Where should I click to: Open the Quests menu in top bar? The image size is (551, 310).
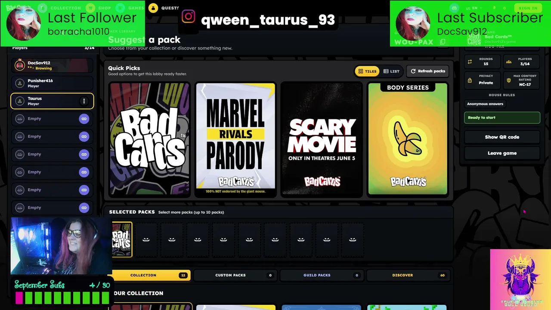click(x=164, y=8)
